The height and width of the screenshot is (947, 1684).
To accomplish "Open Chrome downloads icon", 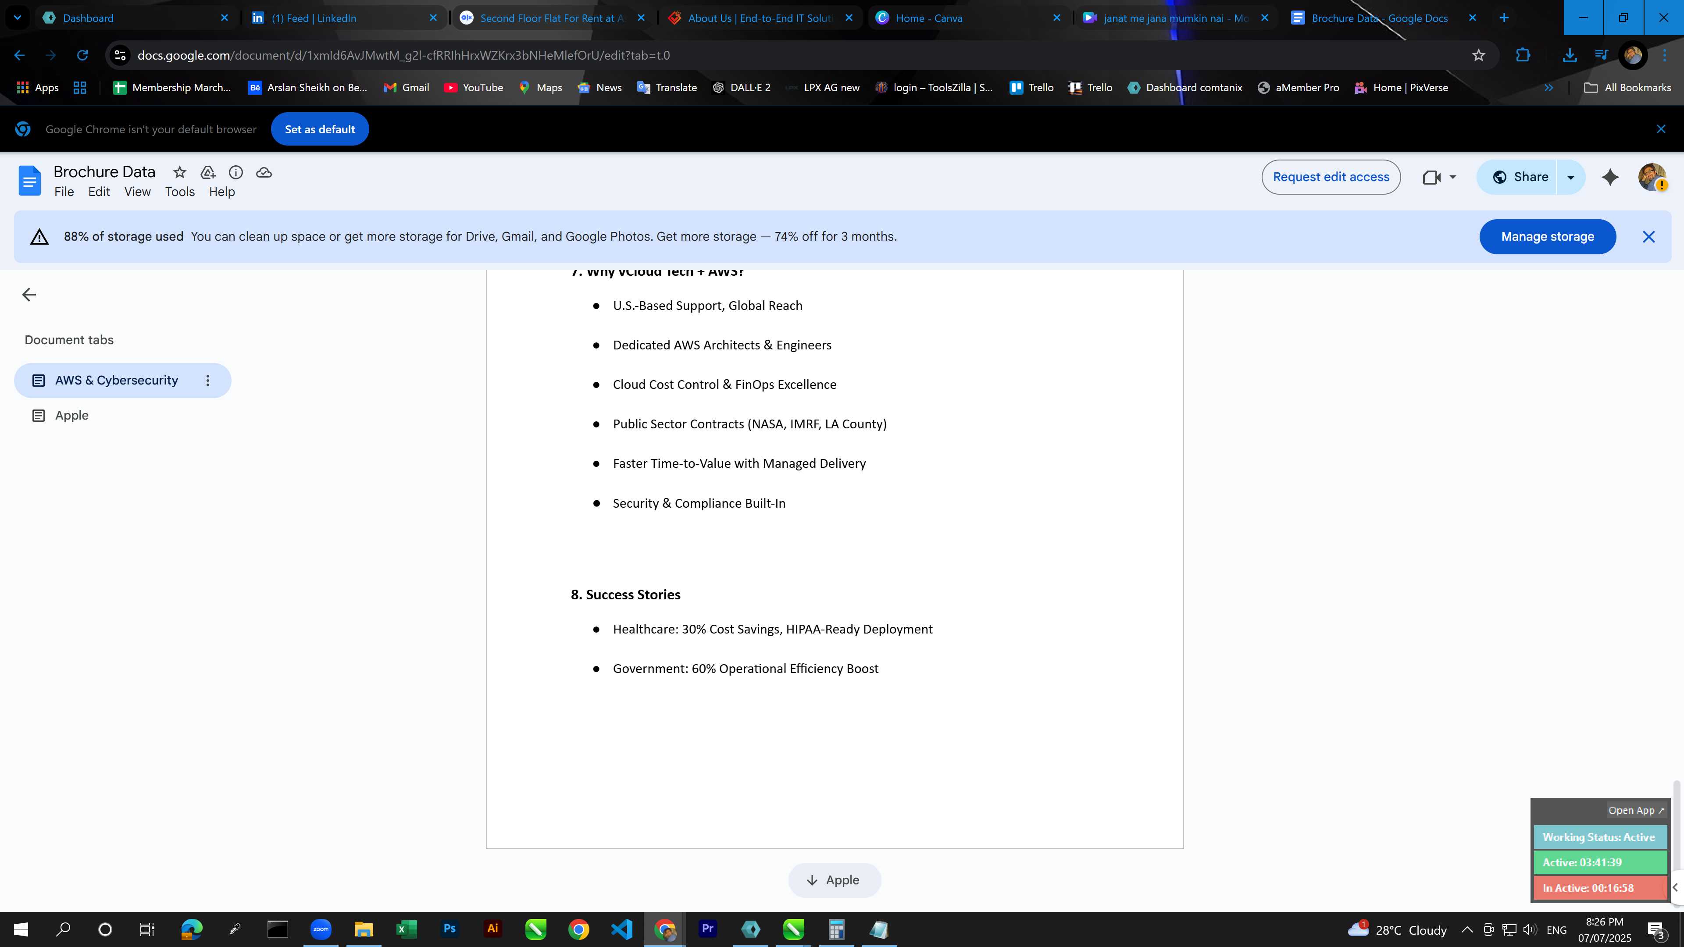I will coord(1569,56).
